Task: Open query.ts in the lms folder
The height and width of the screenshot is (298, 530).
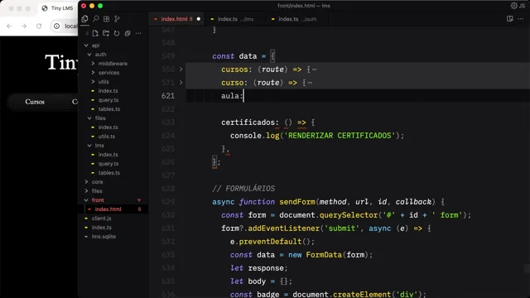Action: [108, 164]
